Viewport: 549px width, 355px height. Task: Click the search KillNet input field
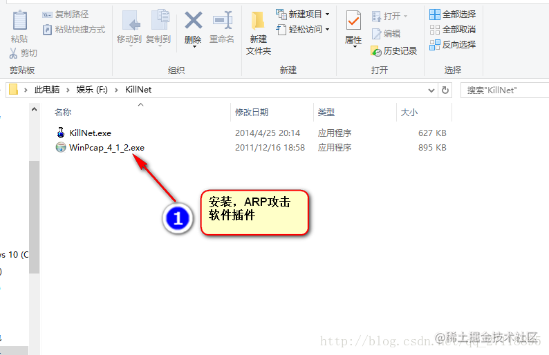(505, 90)
